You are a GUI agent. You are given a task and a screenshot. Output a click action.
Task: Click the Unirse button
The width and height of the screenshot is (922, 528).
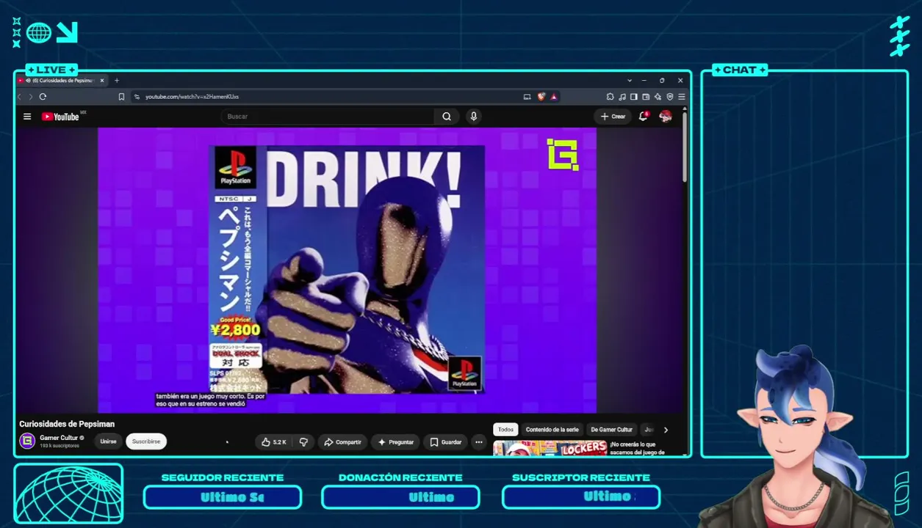tap(108, 441)
